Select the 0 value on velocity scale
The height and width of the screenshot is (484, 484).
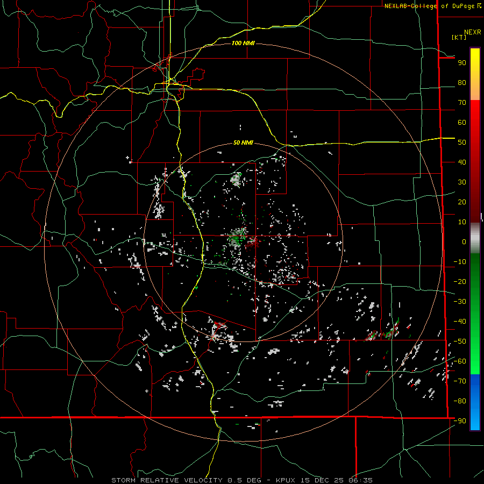(x=464, y=242)
